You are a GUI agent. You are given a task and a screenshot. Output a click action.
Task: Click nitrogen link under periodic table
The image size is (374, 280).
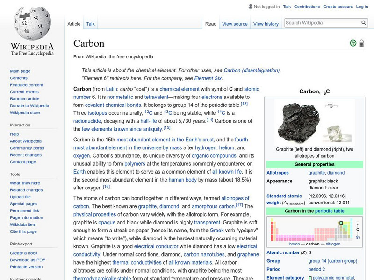click(333, 244)
